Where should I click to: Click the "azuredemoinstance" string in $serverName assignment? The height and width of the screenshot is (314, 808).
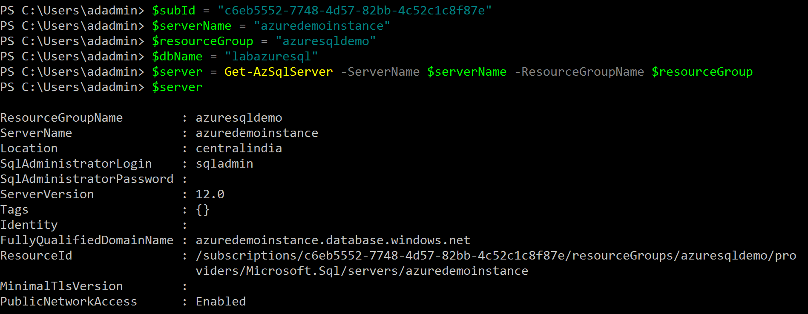[322, 26]
